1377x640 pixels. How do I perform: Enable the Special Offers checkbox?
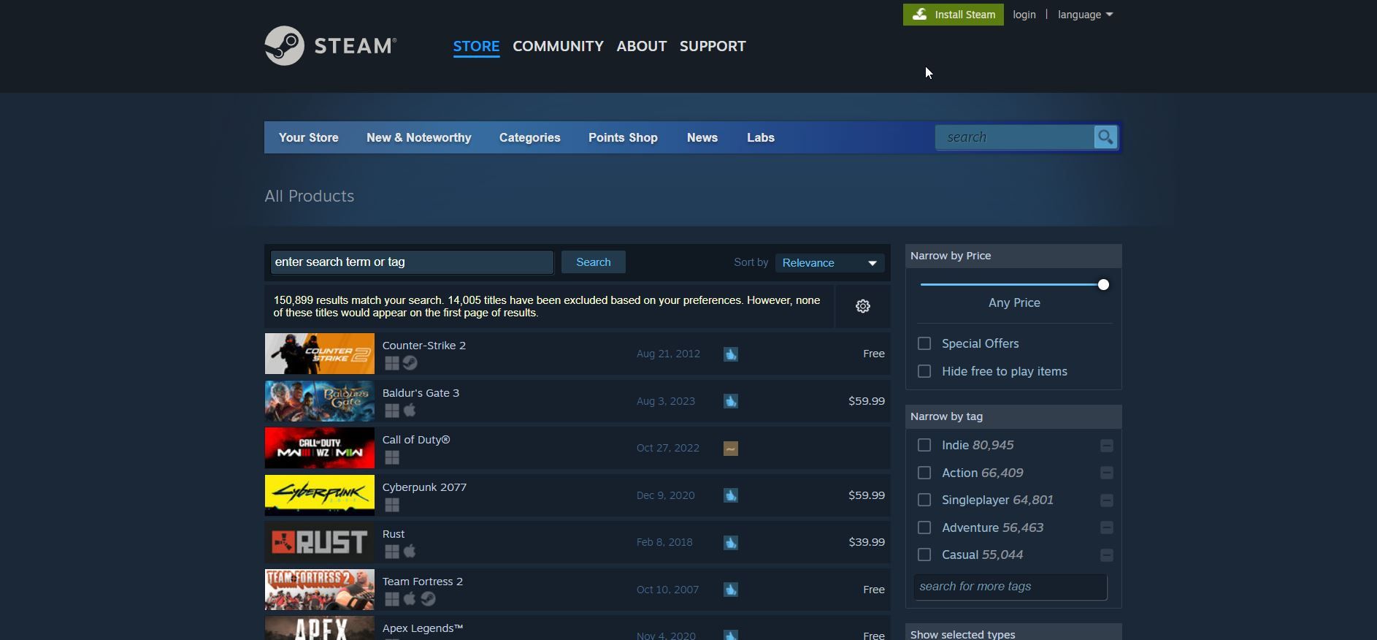pyautogui.click(x=924, y=343)
